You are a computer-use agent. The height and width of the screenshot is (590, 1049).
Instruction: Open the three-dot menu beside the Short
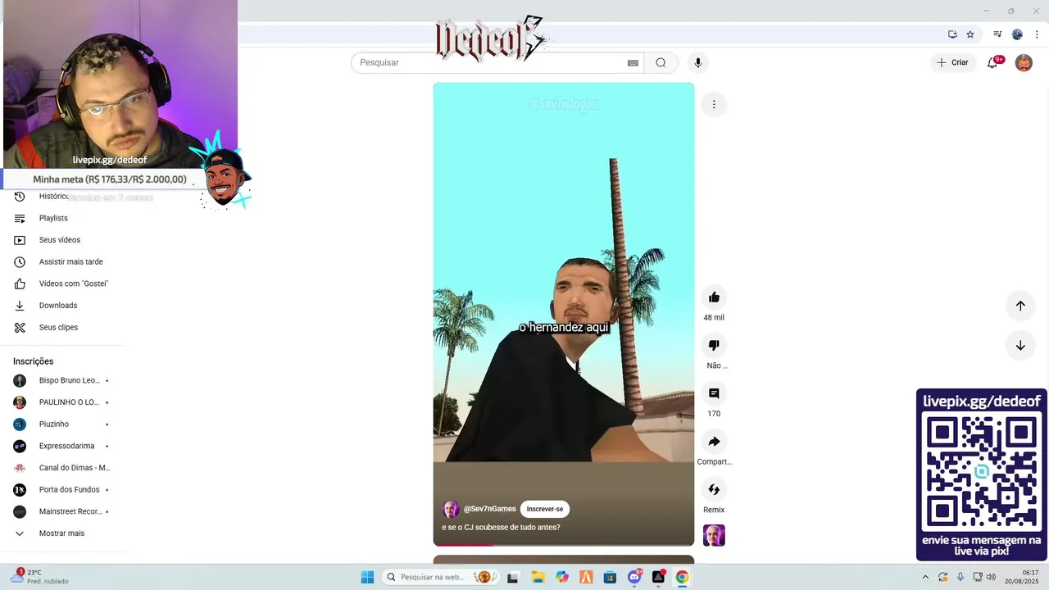[714, 104]
